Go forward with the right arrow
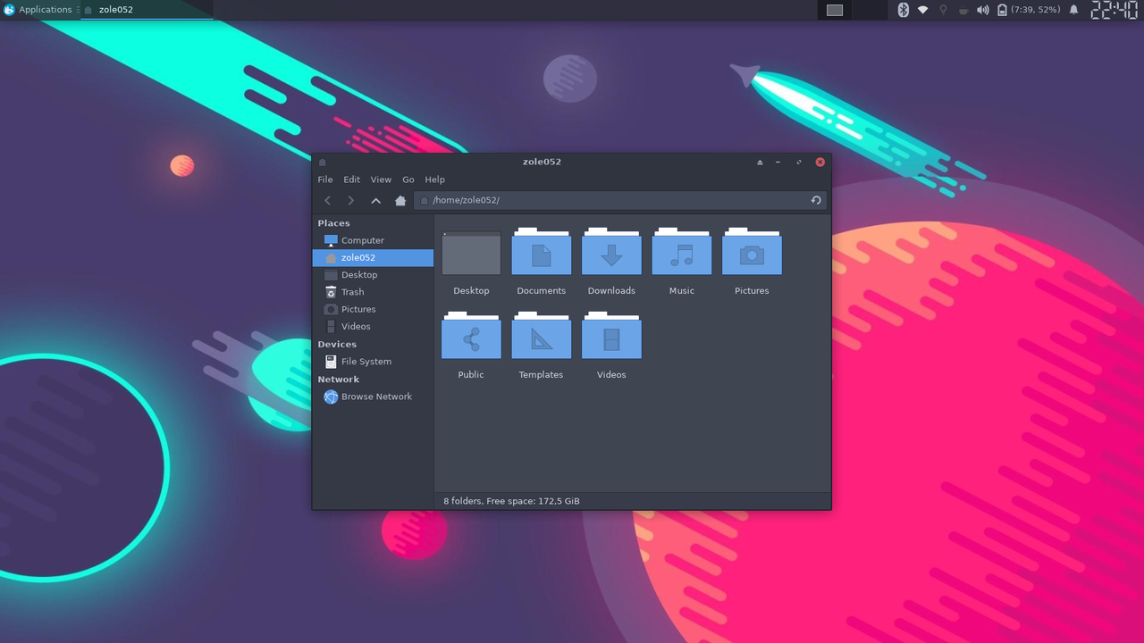The image size is (1144, 643). click(351, 201)
